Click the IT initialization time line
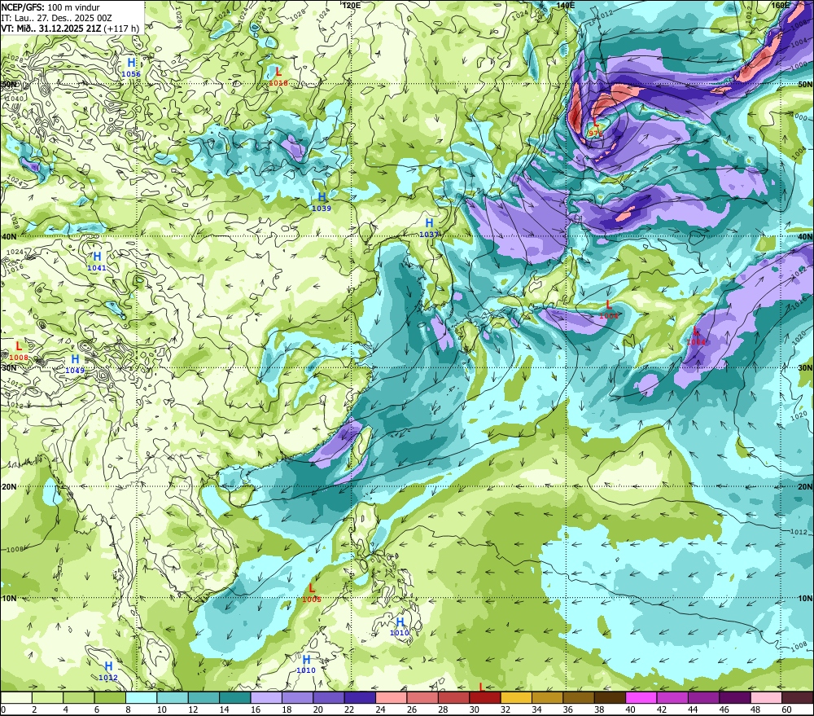Image resolution: width=814 pixels, height=716 pixels. (x=57, y=18)
